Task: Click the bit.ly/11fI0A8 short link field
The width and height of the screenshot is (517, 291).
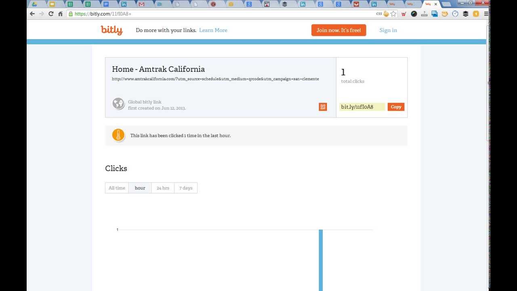Action: (362, 107)
